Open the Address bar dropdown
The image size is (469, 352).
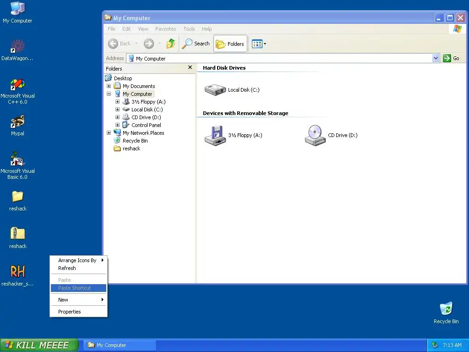[436, 58]
